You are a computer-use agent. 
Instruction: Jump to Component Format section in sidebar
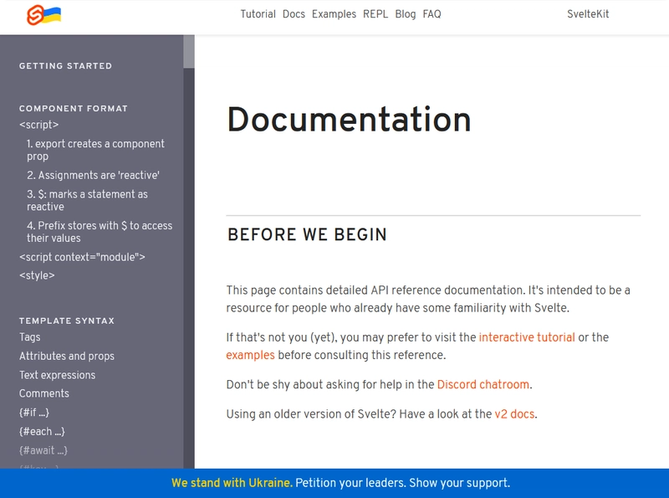74,109
